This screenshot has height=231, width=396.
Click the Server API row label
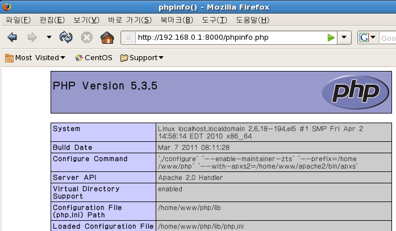point(74,178)
